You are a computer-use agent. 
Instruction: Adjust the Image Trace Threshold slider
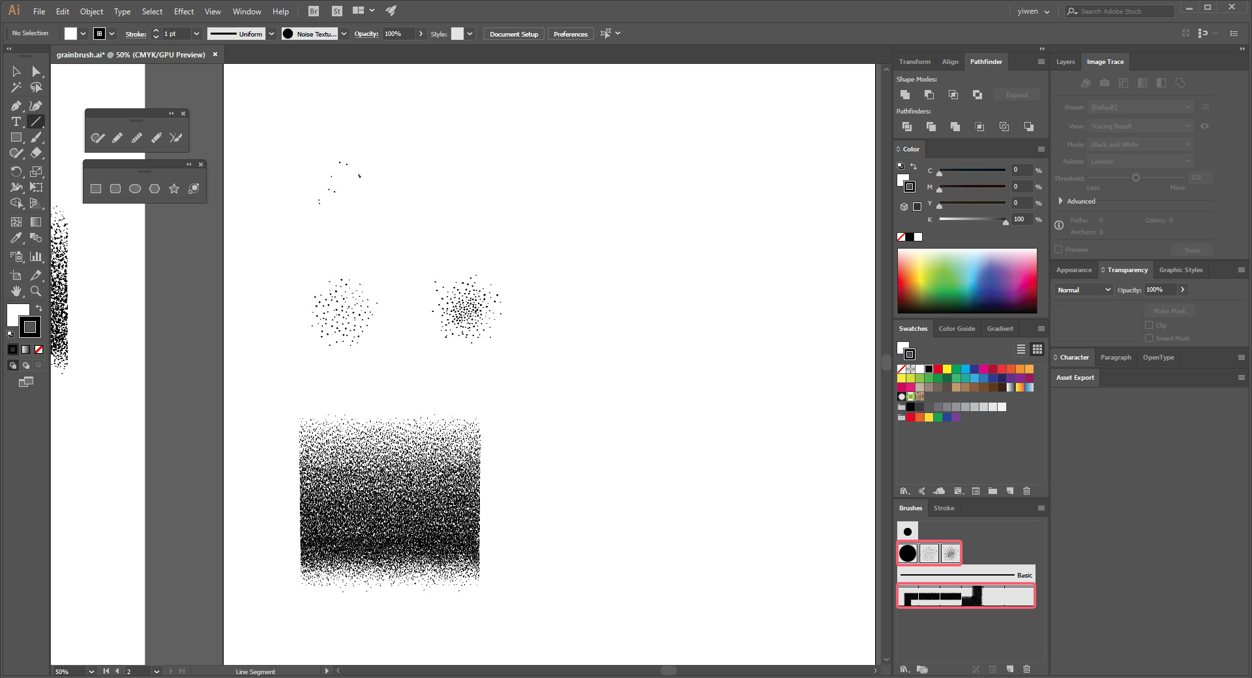point(1136,177)
